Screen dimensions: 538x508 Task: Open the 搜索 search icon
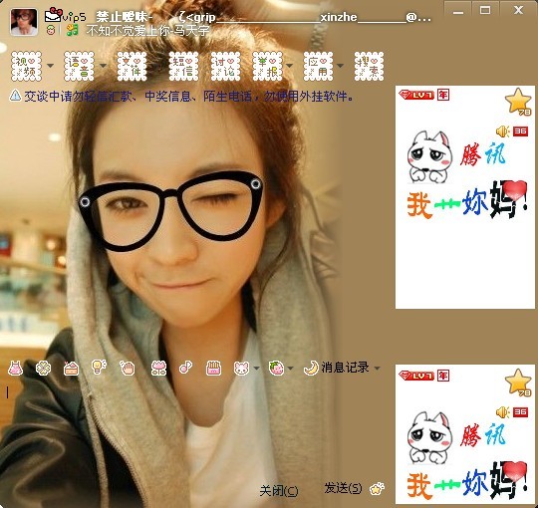[369, 66]
